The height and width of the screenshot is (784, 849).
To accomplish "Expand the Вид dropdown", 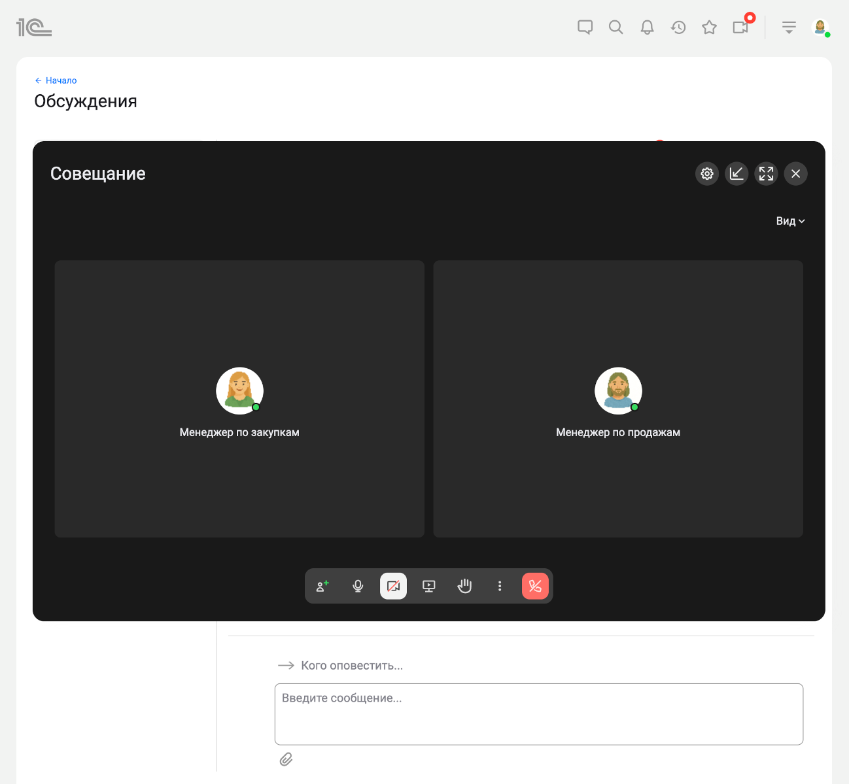I will coord(790,222).
